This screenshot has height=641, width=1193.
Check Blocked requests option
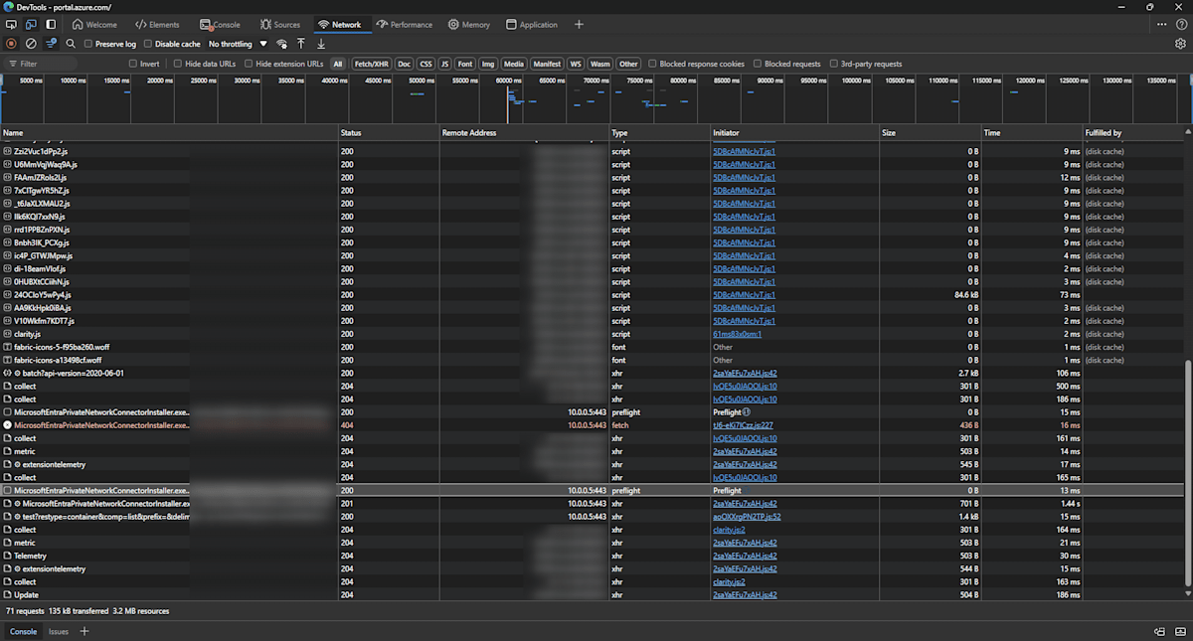[x=758, y=64]
